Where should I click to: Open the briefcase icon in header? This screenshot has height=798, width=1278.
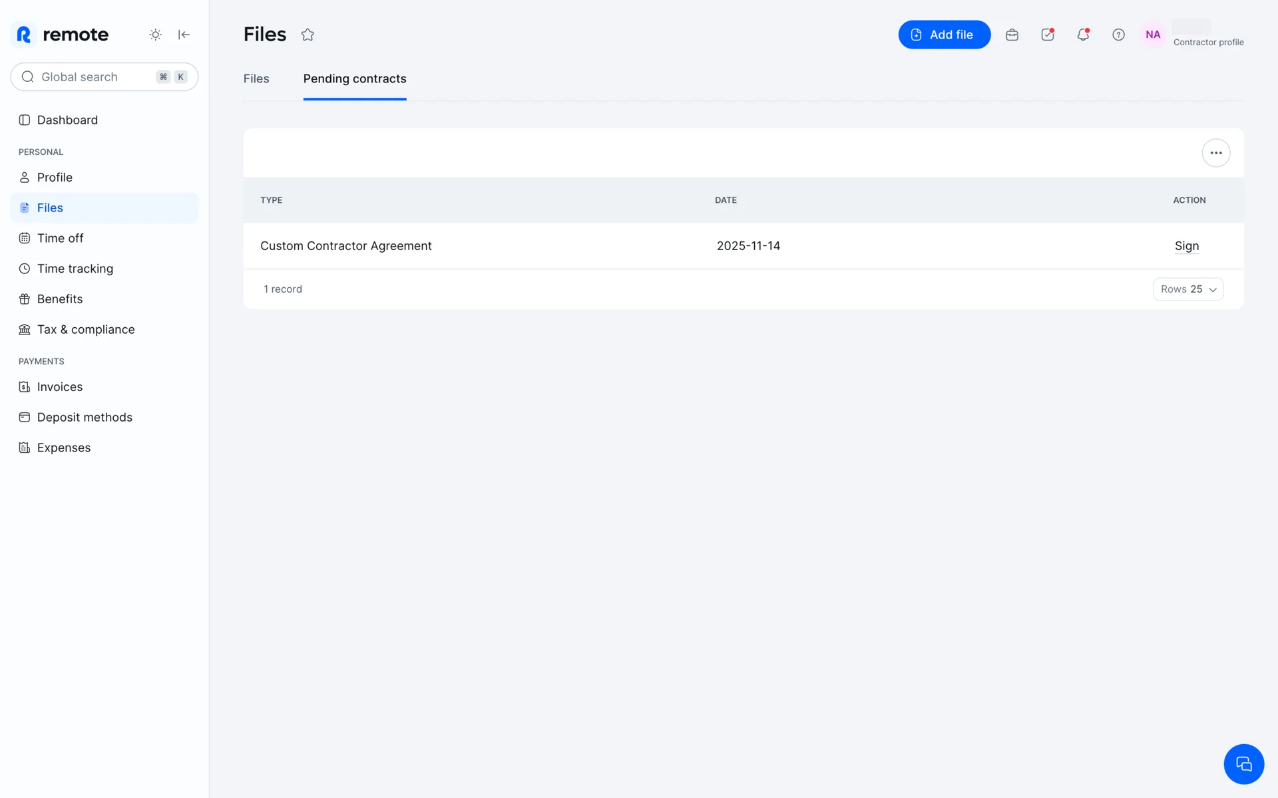(1012, 35)
